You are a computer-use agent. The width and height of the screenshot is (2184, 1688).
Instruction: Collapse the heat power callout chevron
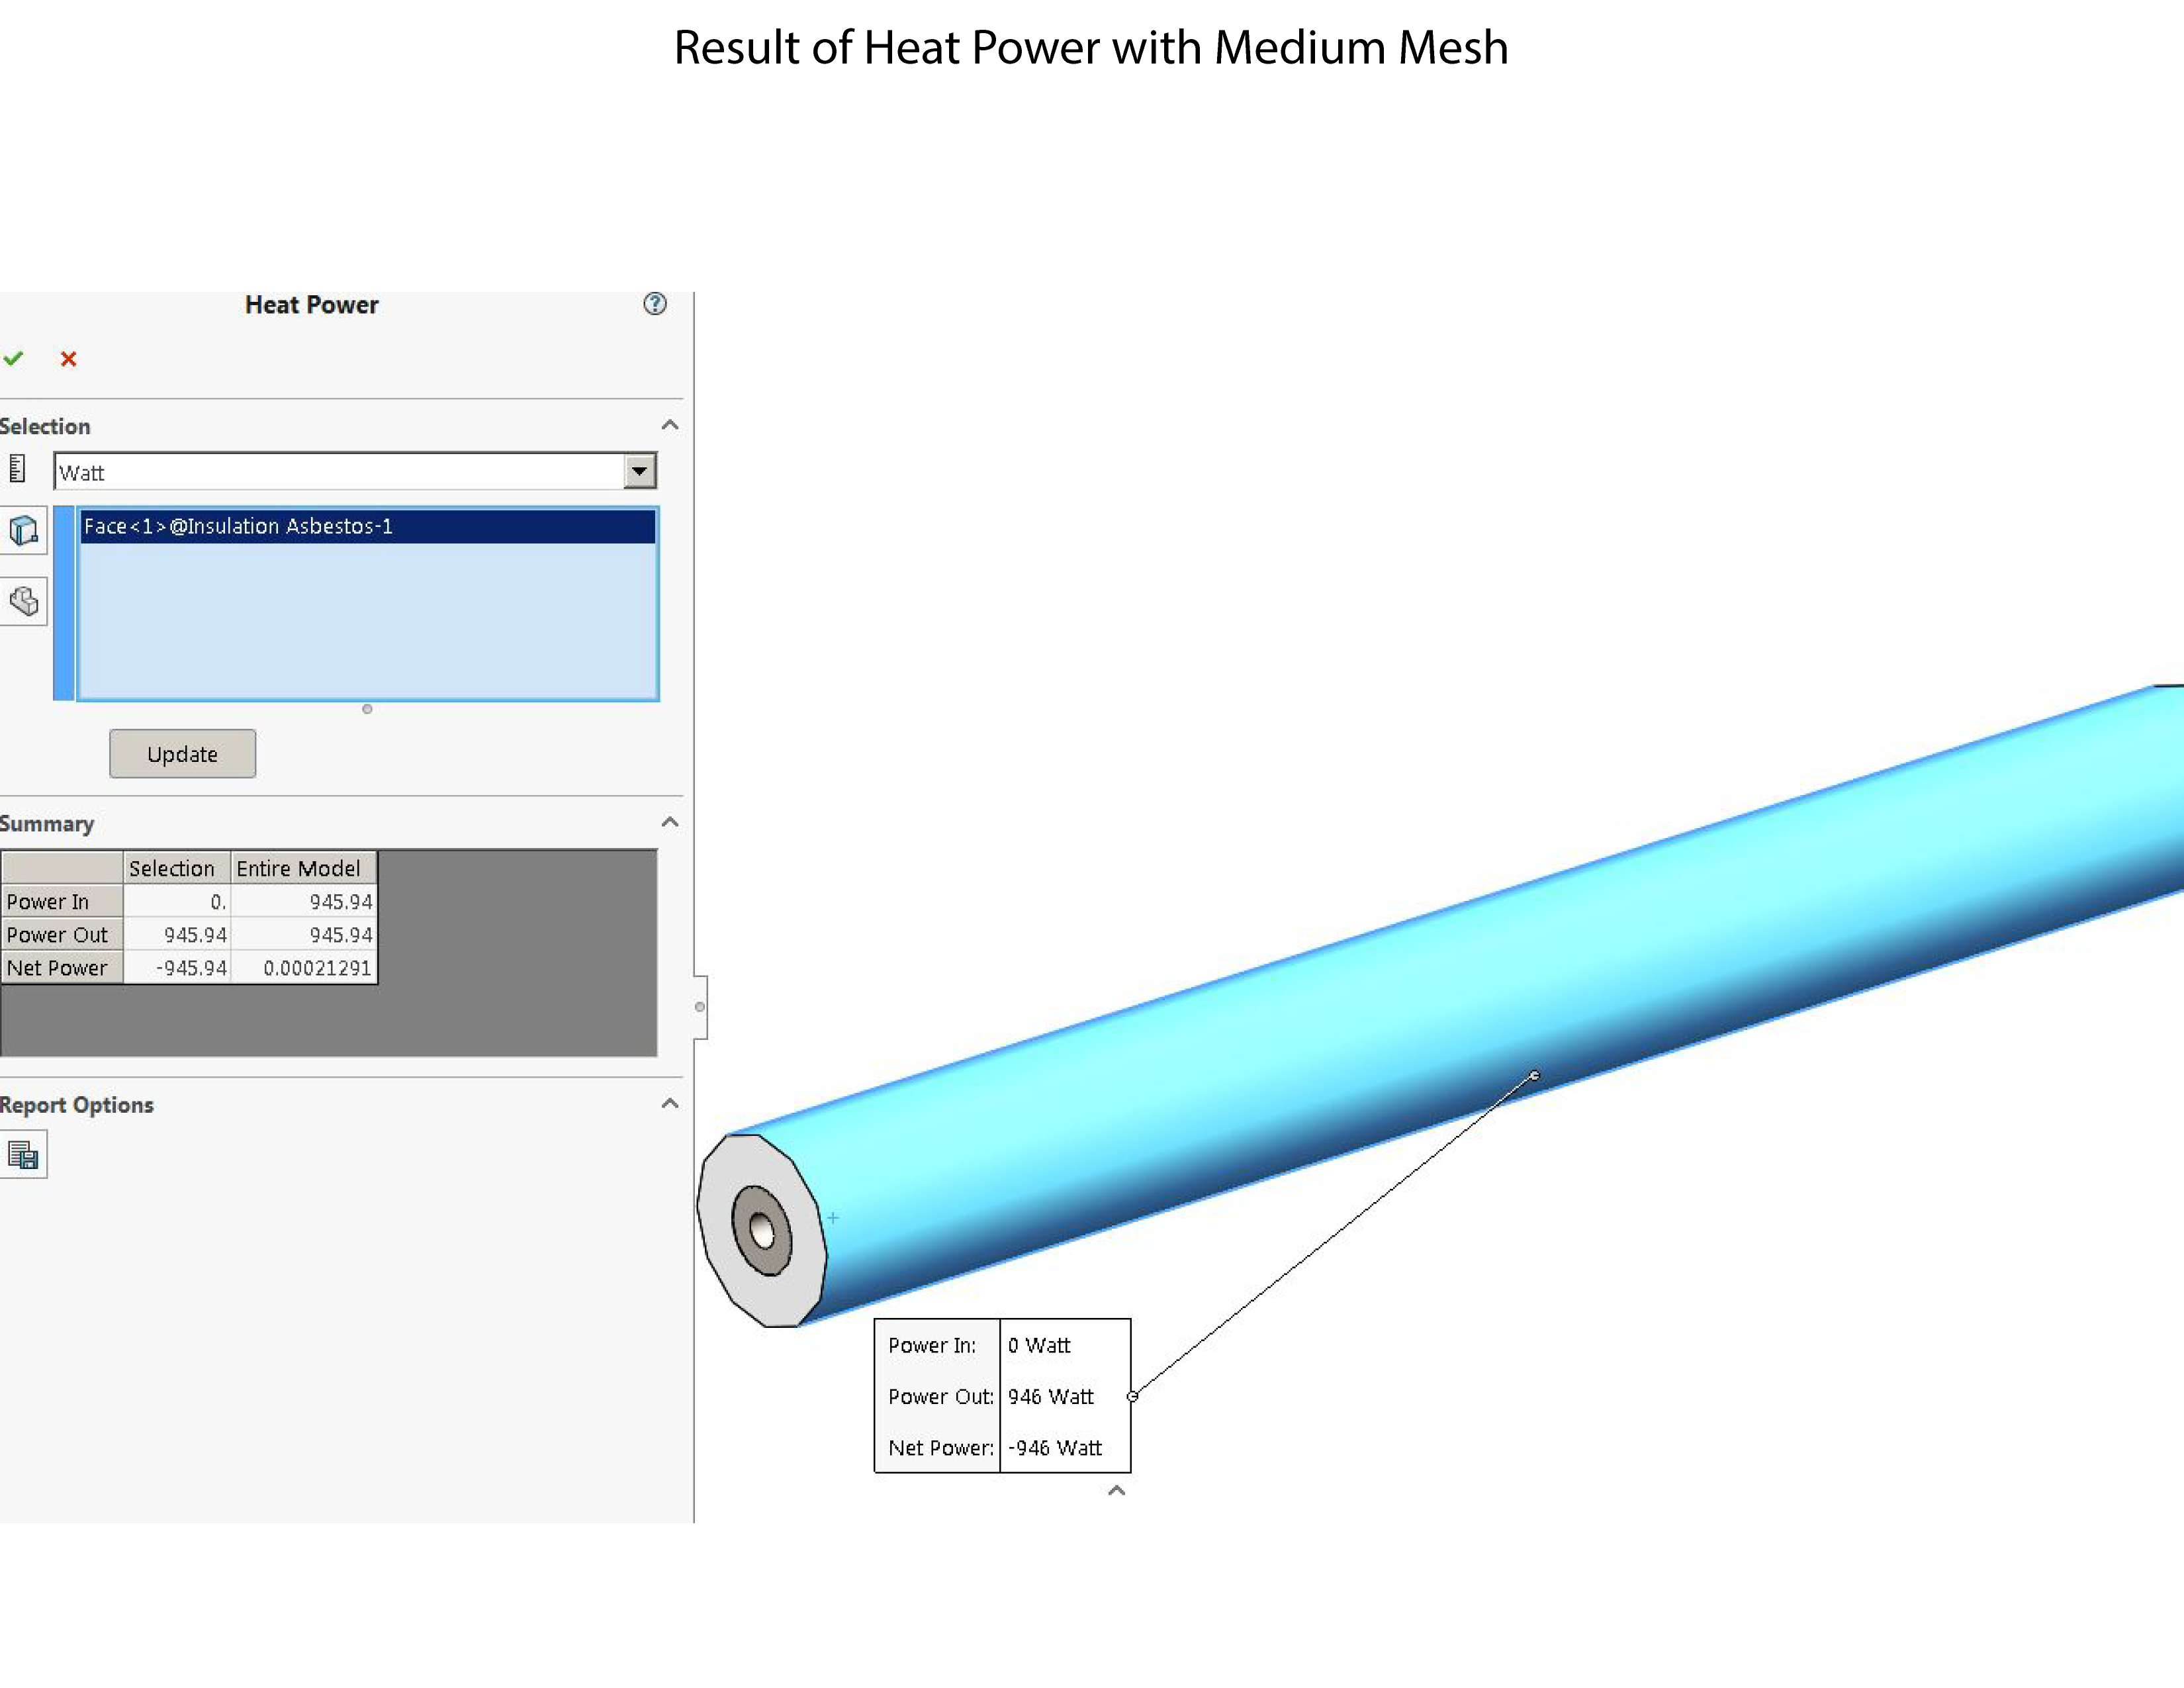[x=1117, y=1490]
